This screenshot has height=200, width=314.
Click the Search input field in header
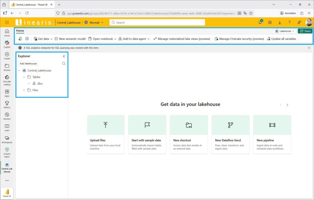(157, 22)
